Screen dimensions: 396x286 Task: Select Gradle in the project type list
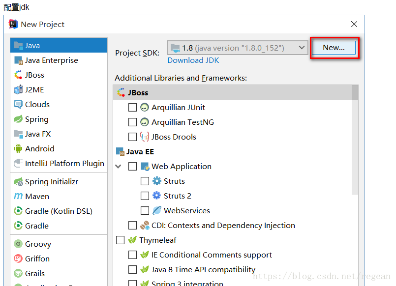tap(59, 226)
